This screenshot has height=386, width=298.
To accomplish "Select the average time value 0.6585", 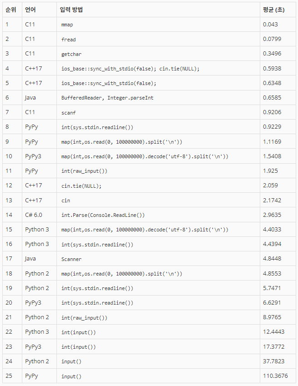I will tap(272, 97).
